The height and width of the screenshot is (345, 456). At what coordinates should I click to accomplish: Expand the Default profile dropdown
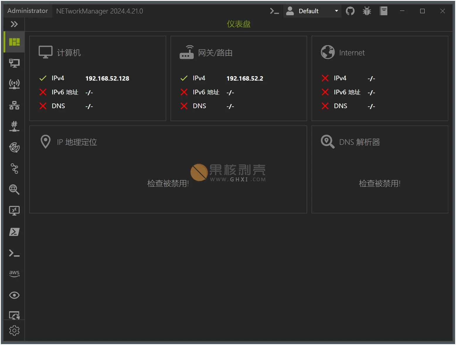coord(336,11)
